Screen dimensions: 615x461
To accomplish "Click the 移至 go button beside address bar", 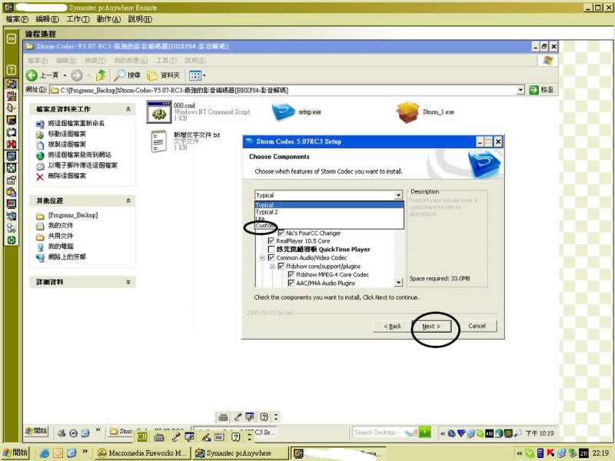I will click(541, 90).
